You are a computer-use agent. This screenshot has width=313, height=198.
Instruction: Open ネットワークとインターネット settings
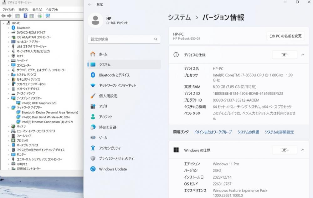coord(124,85)
